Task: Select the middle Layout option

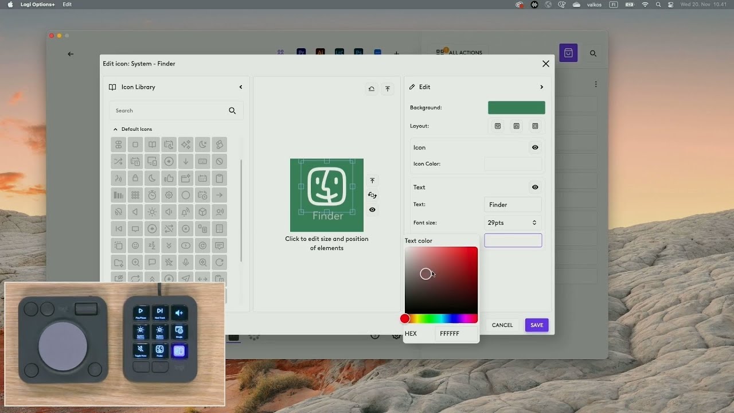Action: coord(517,126)
